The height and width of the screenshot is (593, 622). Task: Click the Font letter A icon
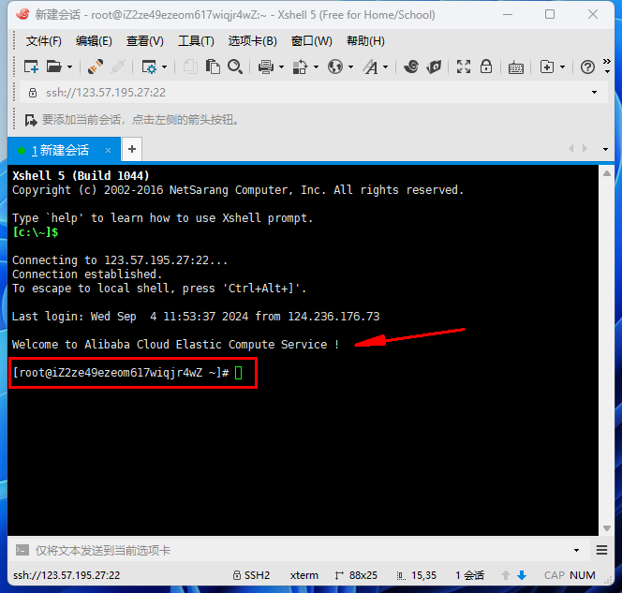pyautogui.click(x=371, y=67)
